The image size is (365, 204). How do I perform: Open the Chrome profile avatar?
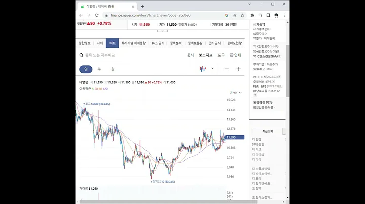pos(276,15)
